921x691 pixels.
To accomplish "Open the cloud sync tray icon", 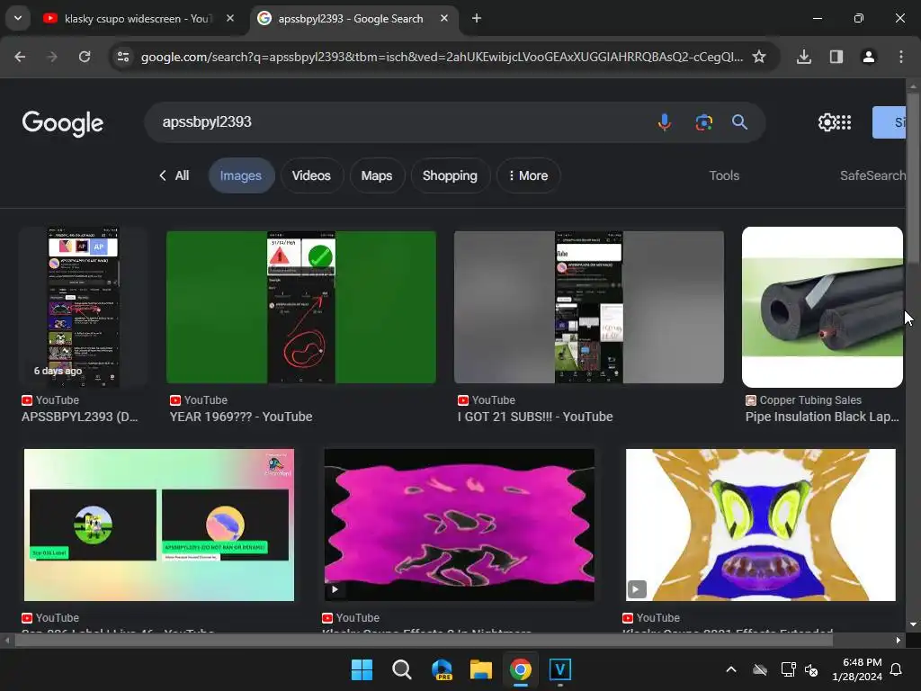I will coord(760,669).
